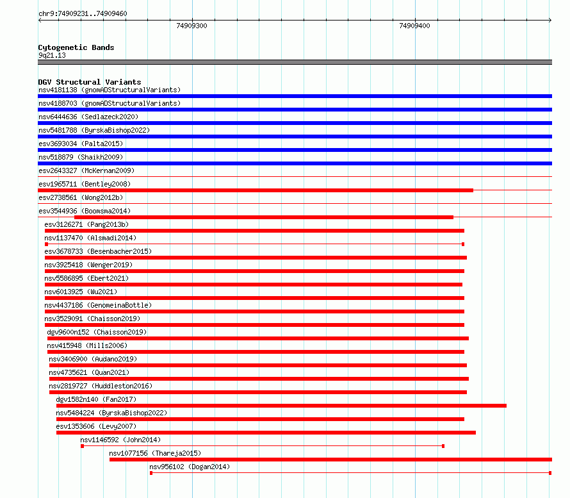Open nsv3529091 (Chaisson2019) label
This screenshot has width=570, height=498.
(92, 319)
